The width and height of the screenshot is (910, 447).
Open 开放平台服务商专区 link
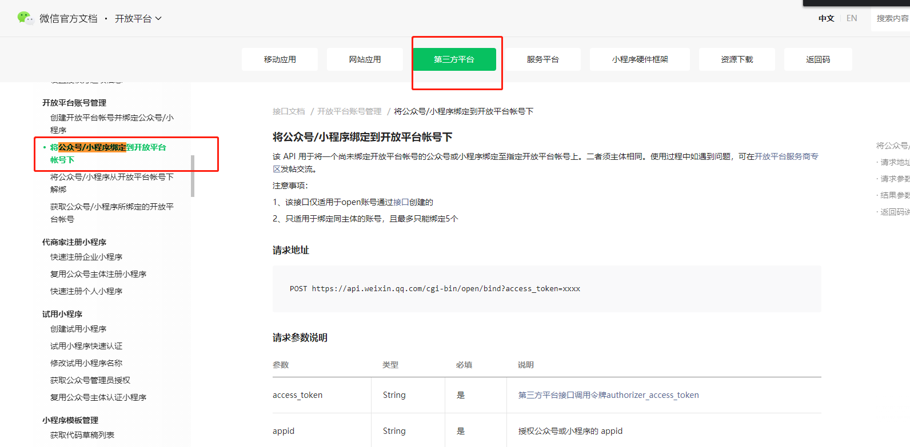point(787,156)
